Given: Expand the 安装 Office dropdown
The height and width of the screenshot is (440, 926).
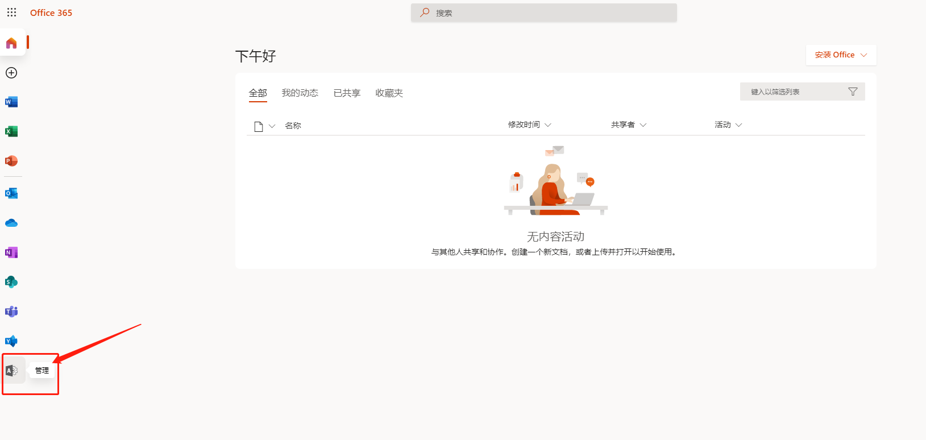Looking at the screenshot, I should pyautogui.click(x=841, y=55).
